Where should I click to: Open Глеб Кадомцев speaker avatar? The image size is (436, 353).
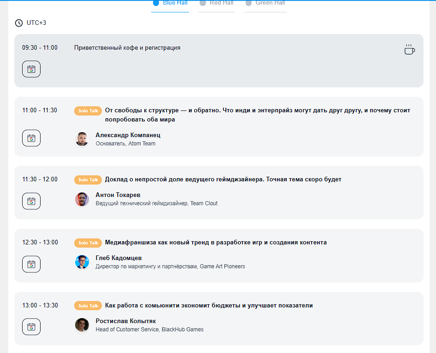pos(82,262)
